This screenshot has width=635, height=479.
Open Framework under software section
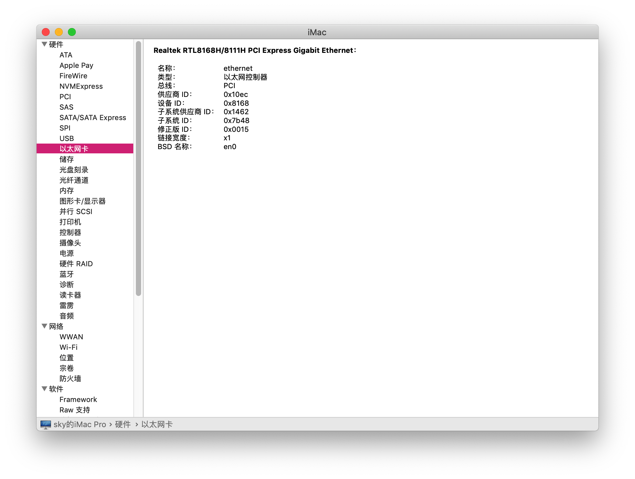click(78, 399)
